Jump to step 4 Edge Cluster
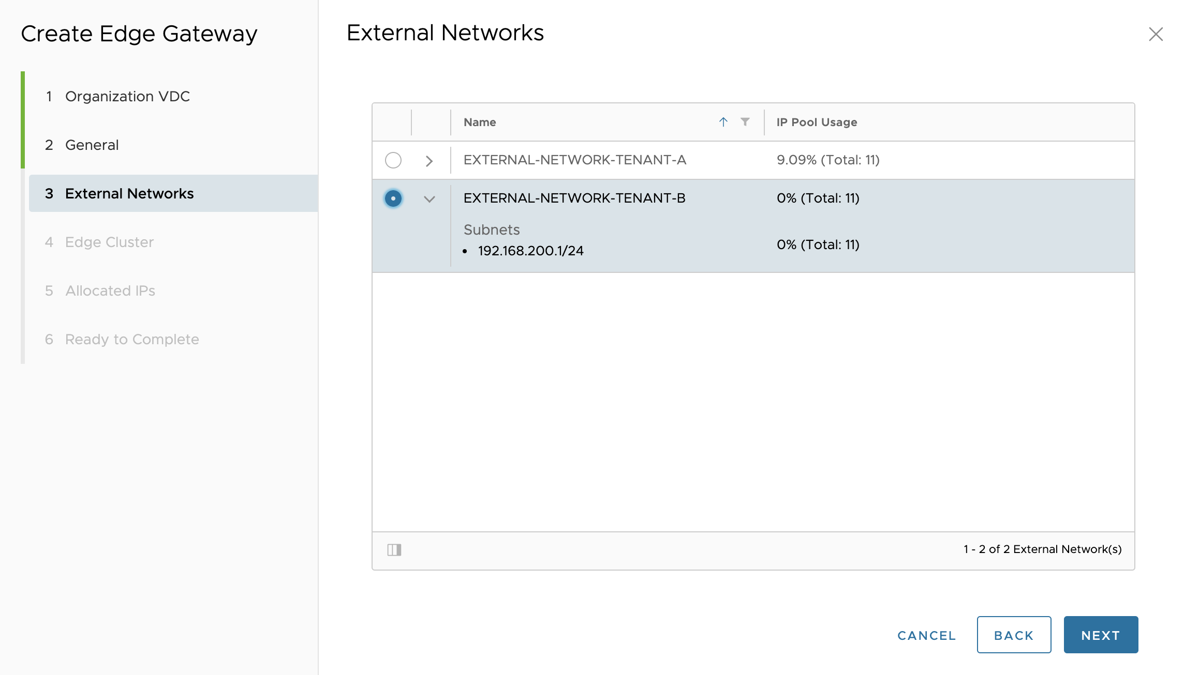The width and height of the screenshot is (1184, 675). [x=109, y=242]
